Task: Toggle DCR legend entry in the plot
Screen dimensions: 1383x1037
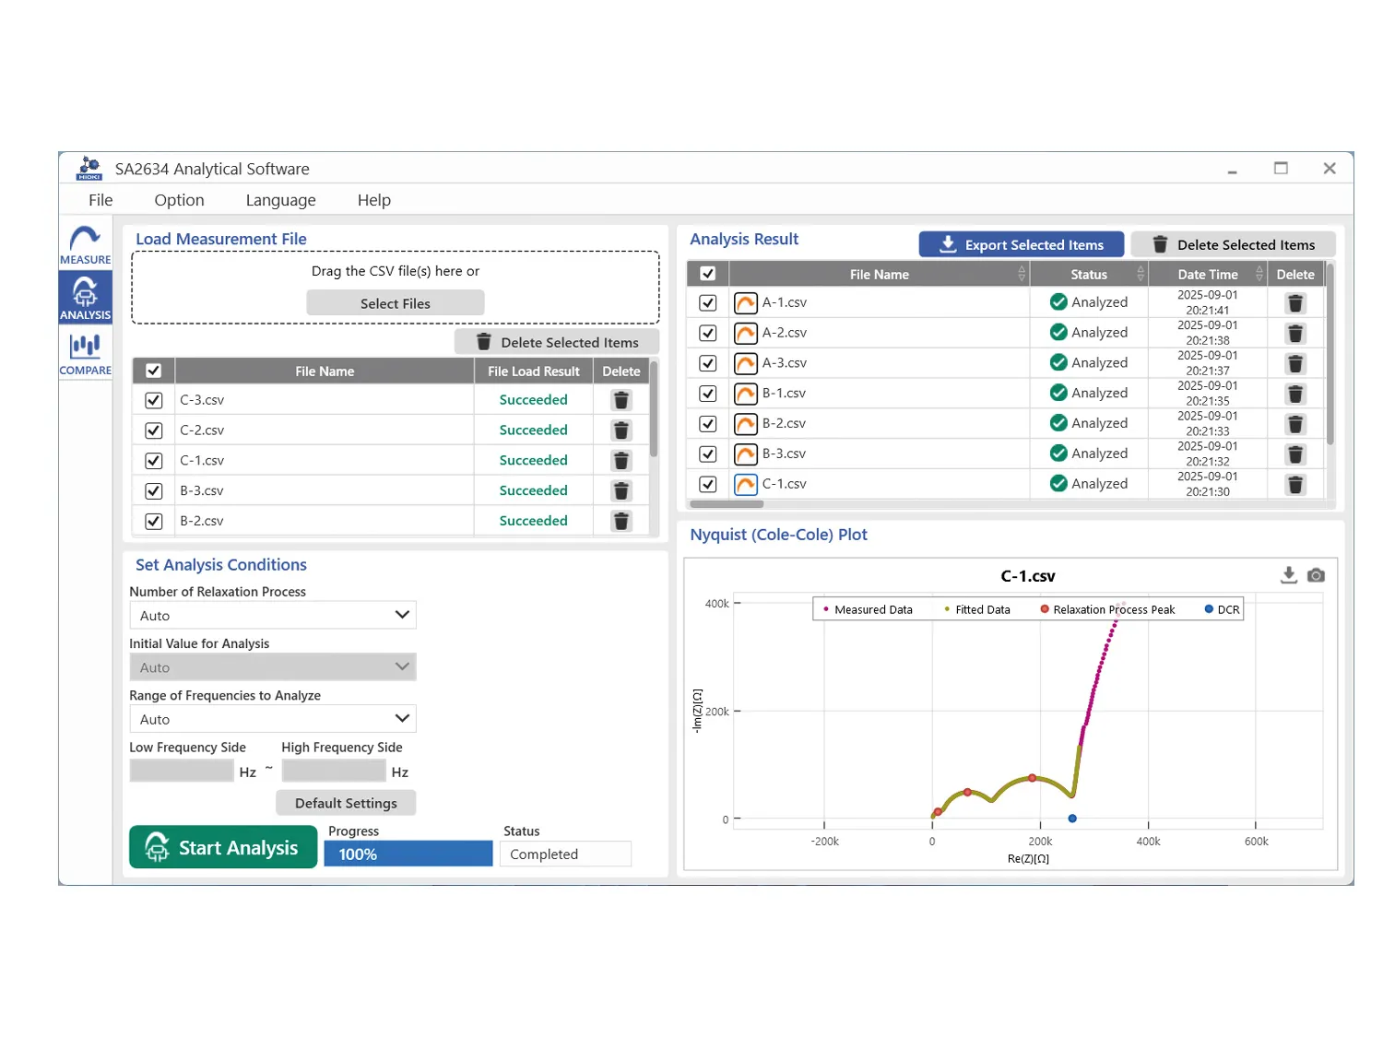Action: pos(1222,609)
